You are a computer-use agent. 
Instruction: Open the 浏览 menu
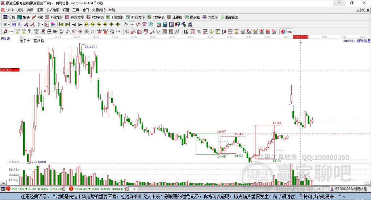[x=20, y=10]
